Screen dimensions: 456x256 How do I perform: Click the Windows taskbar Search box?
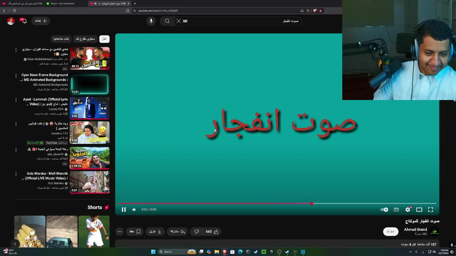[x=178, y=252]
